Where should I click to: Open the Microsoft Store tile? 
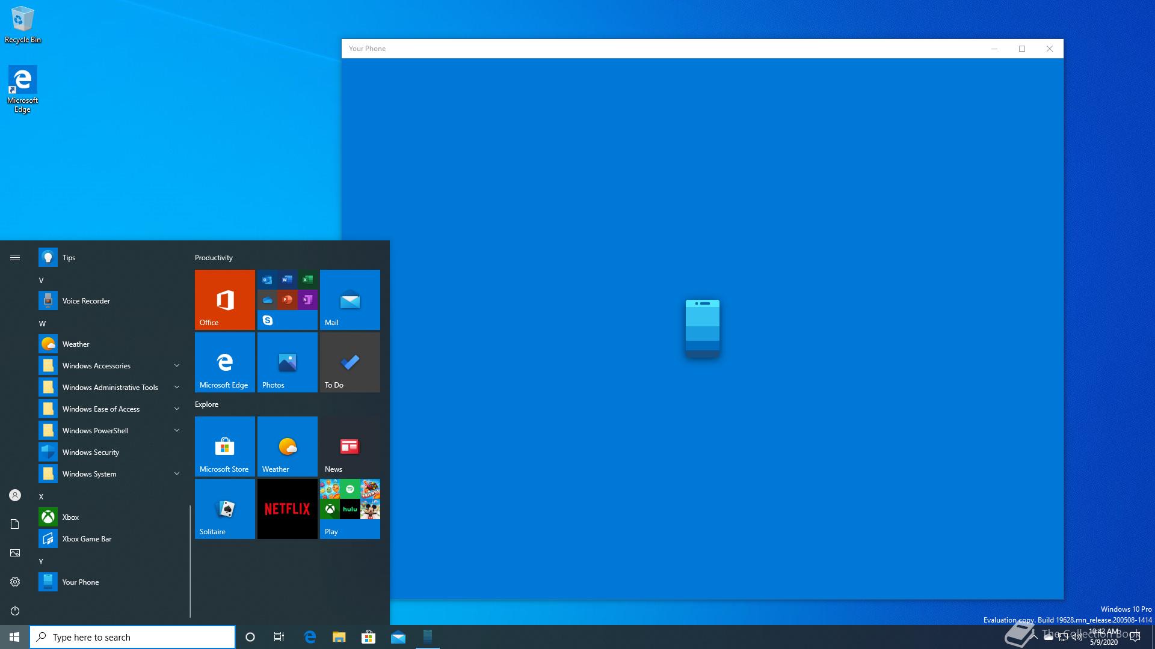(x=224, y=446)
